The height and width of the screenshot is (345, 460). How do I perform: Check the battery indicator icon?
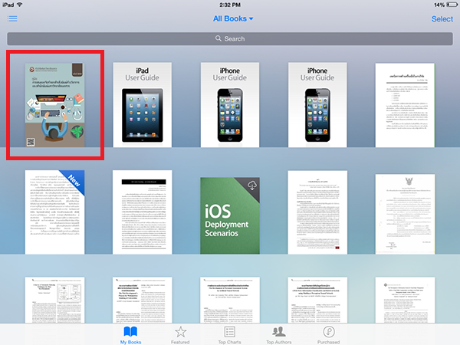(452, 5)
